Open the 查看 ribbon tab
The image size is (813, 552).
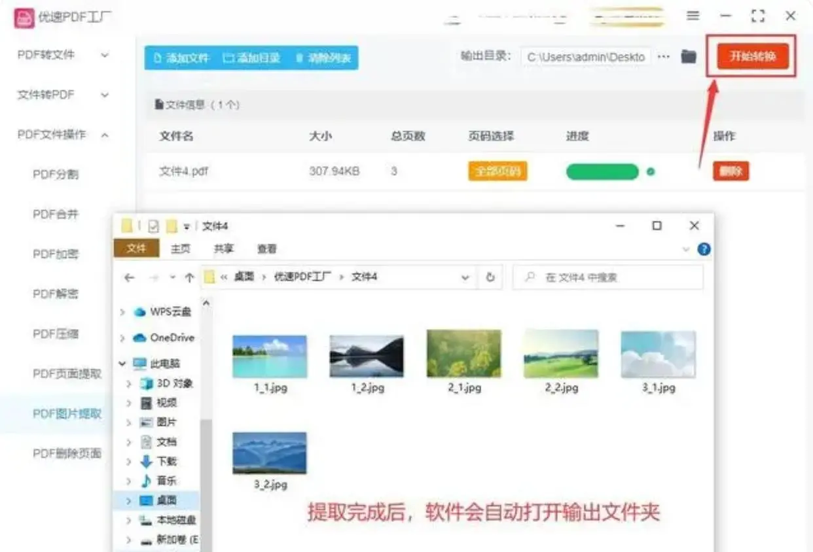pos(267,249)
